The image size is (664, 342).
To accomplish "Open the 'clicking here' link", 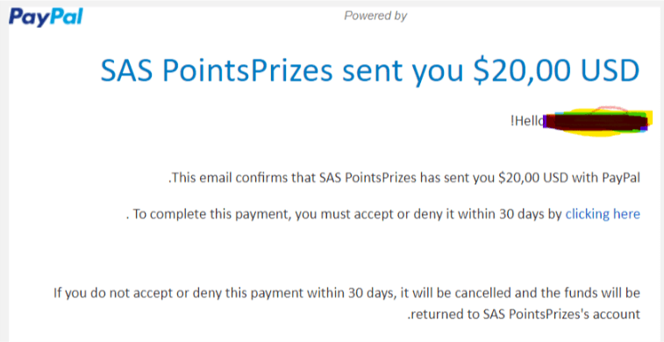I will click(603, 214).
